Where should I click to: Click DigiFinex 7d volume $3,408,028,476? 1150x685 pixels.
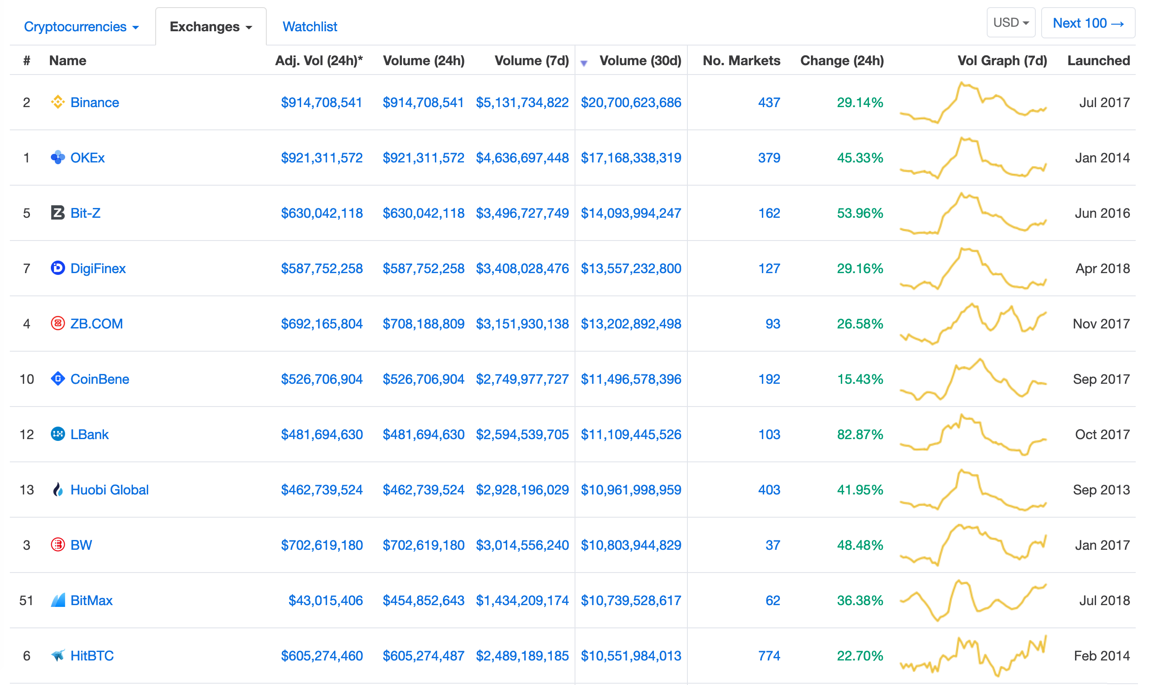click(522, 269)
